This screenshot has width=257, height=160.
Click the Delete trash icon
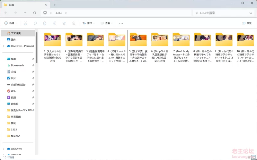click(x=74, y=23)
